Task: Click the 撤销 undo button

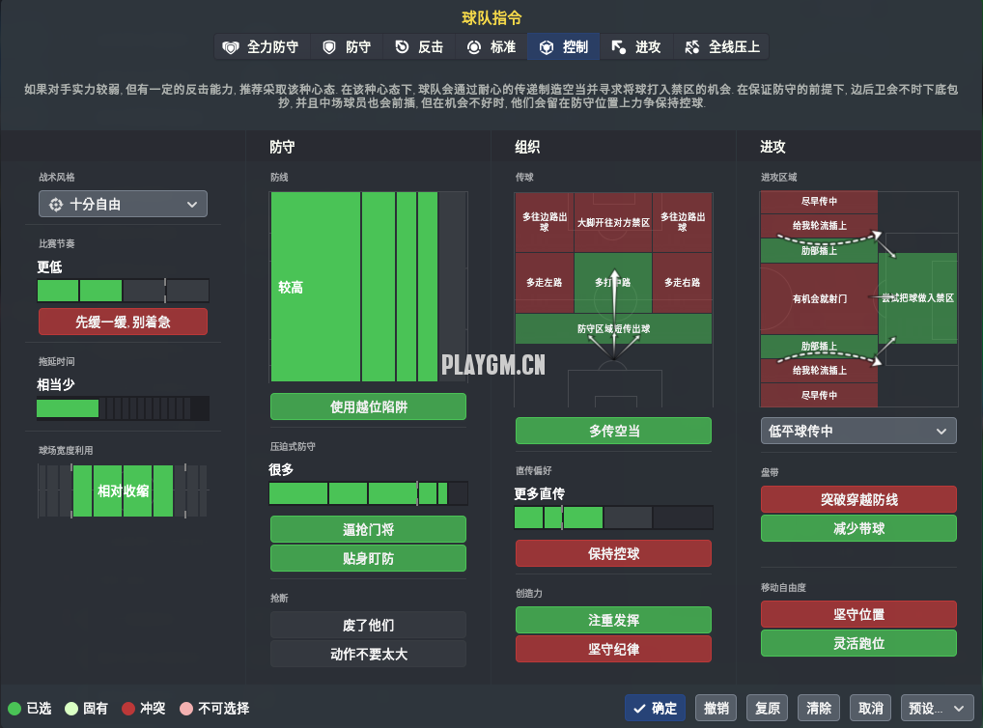Action: click(716, 708)
